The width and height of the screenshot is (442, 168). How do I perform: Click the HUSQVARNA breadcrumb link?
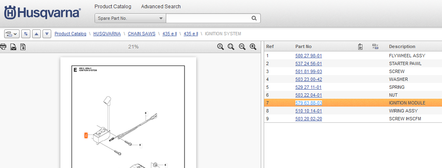pos(107,34)
